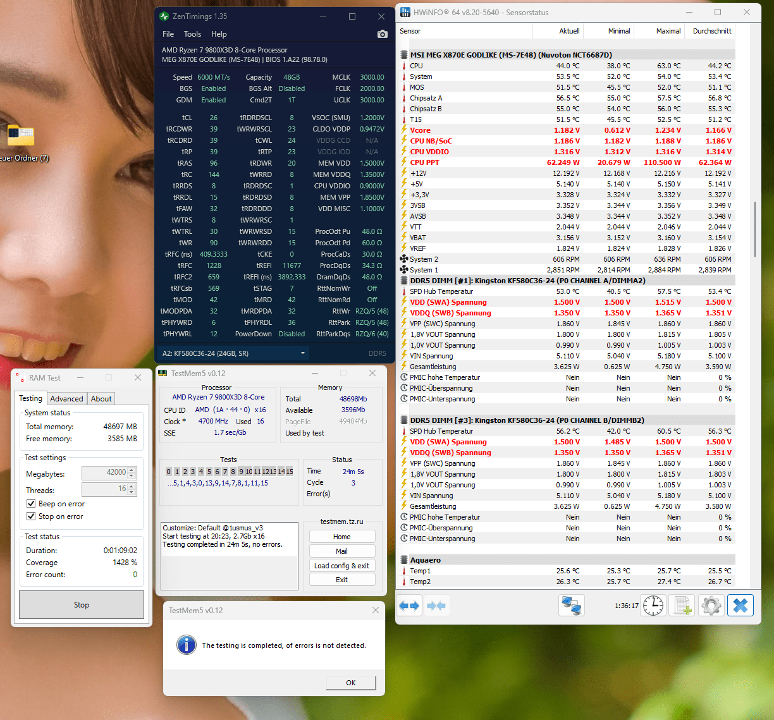Click the ZenTimings camera screenshot icon
The width and height of the screenshot is (774, 720).
click(x=382, y=34)
